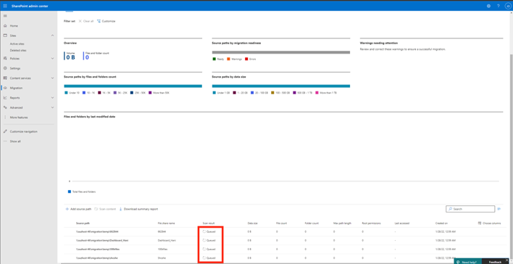Click Show all in navigation
Image resolution: width=513 pixels, height=264 pixels.
coord(15,141)
